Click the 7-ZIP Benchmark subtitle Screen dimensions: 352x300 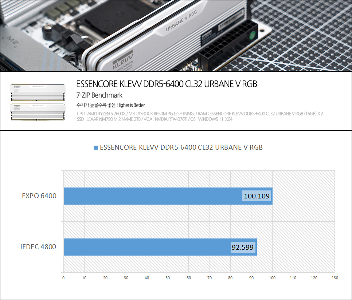(x=99, y=95)
